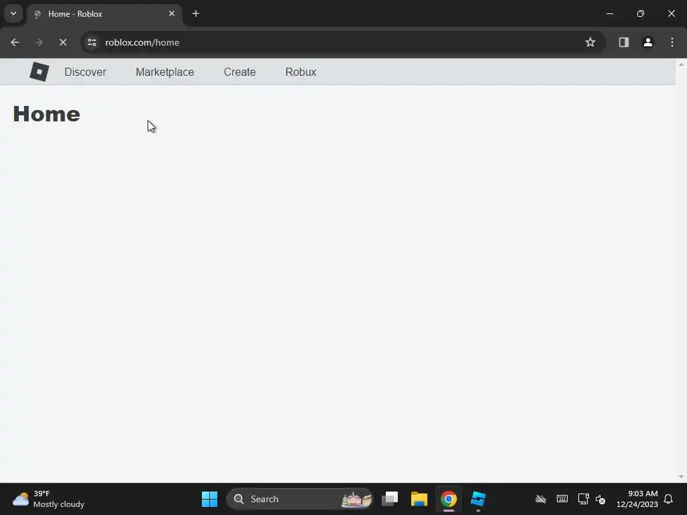Open Roblox Studio from taskbar

pyautogui.click(x=478, y=499)
